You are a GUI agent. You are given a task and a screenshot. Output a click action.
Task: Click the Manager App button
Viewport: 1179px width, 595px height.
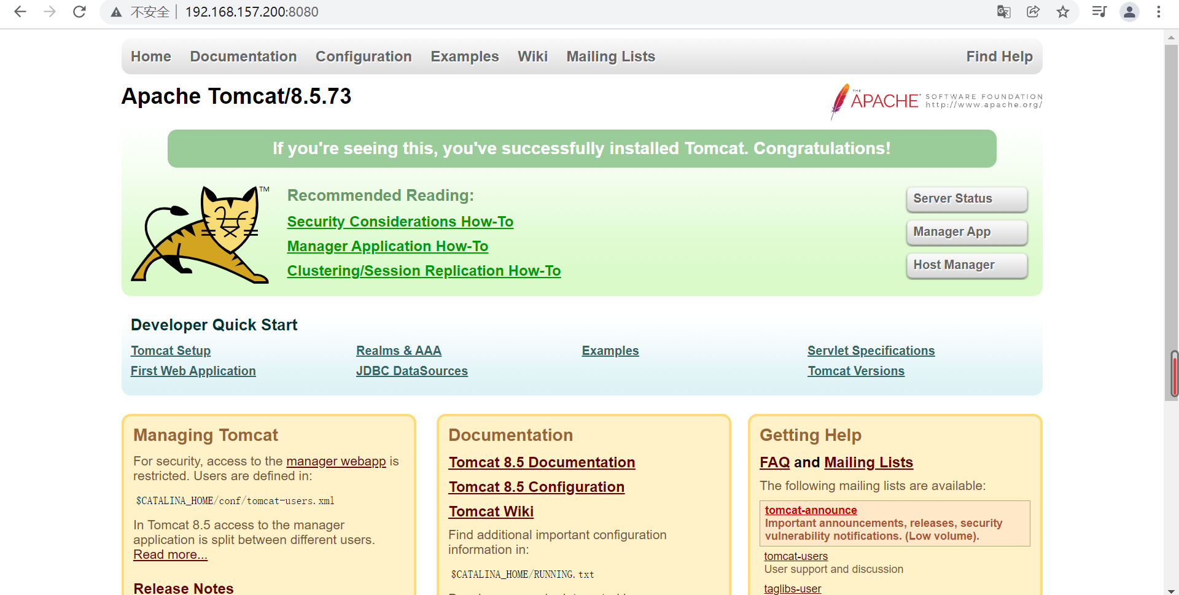tap(967, 232)
